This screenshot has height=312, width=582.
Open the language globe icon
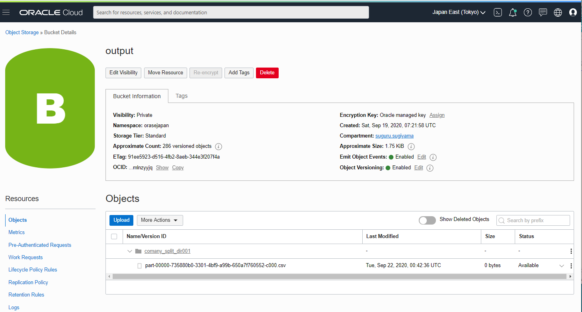pos(558,12)
